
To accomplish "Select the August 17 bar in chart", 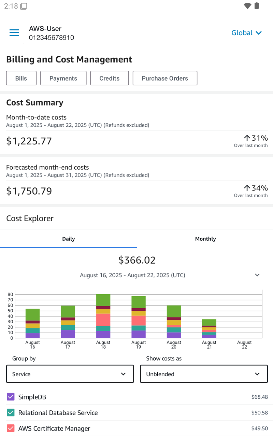I will pos(68,322).
